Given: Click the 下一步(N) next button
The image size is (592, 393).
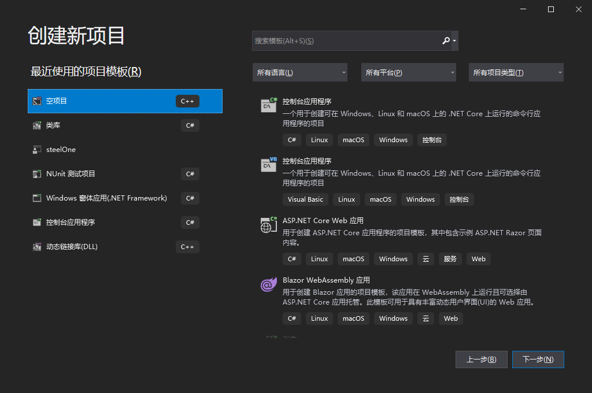Looking at the screenshot, I should [538, 359].
